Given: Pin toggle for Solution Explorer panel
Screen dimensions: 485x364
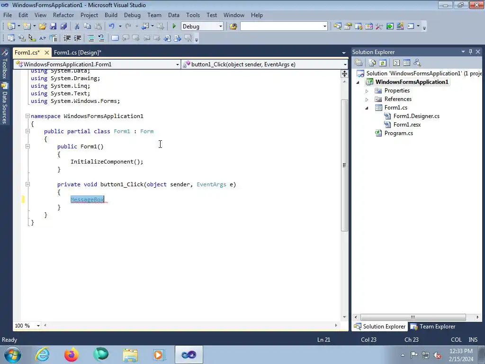Looking at the screenshot, I should (x=470, y=52).
